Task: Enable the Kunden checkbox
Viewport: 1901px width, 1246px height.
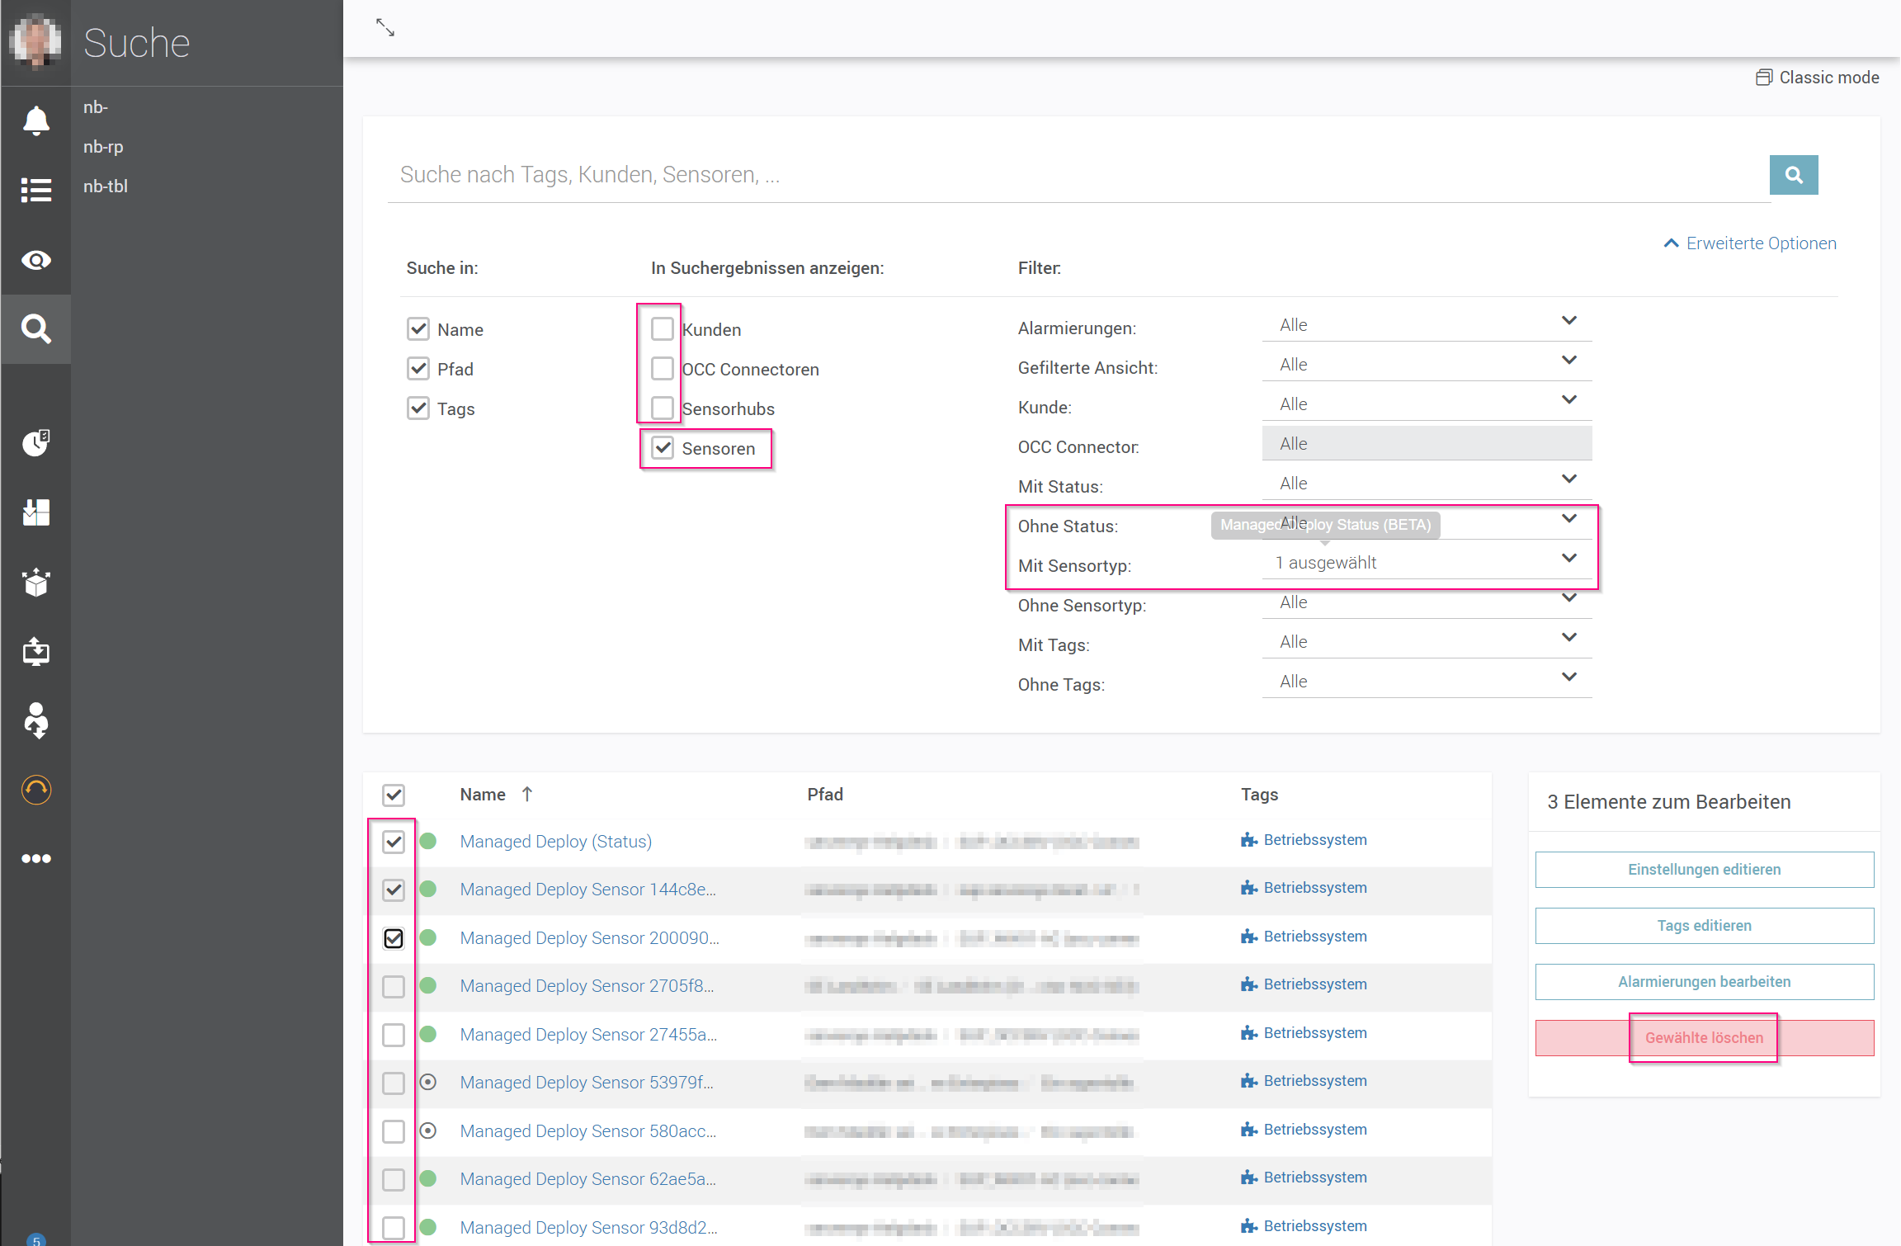Action: click(662, 329)
